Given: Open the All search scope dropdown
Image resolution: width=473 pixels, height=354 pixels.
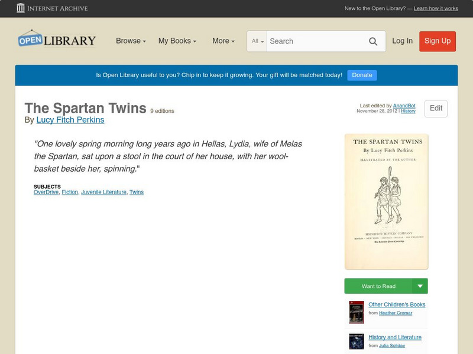Looking at the screenshot, I should (258, 41).
